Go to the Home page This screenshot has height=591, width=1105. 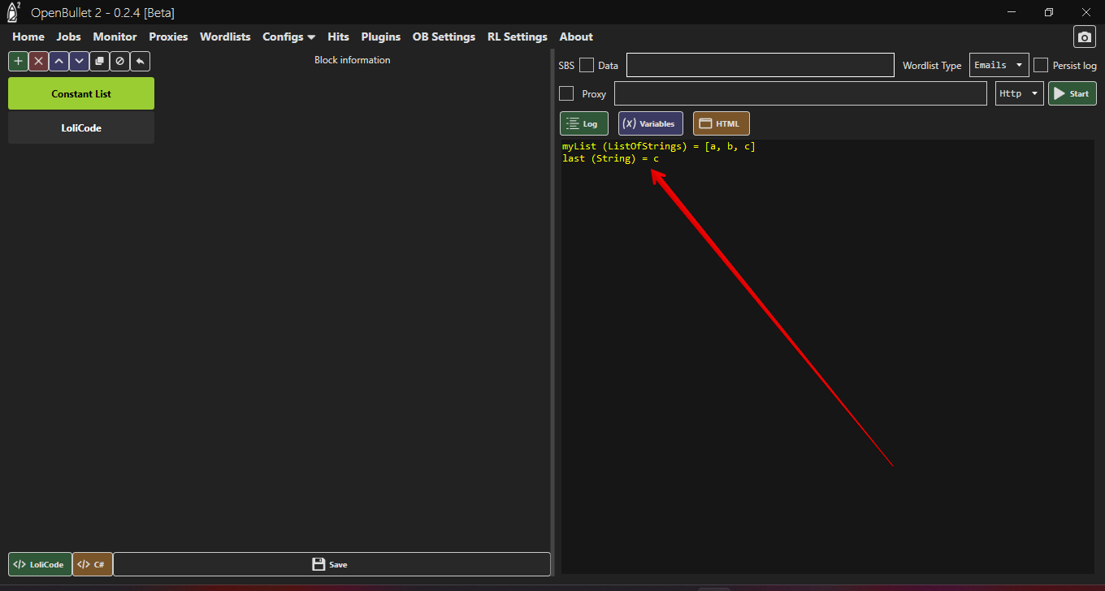coord(28,37)
